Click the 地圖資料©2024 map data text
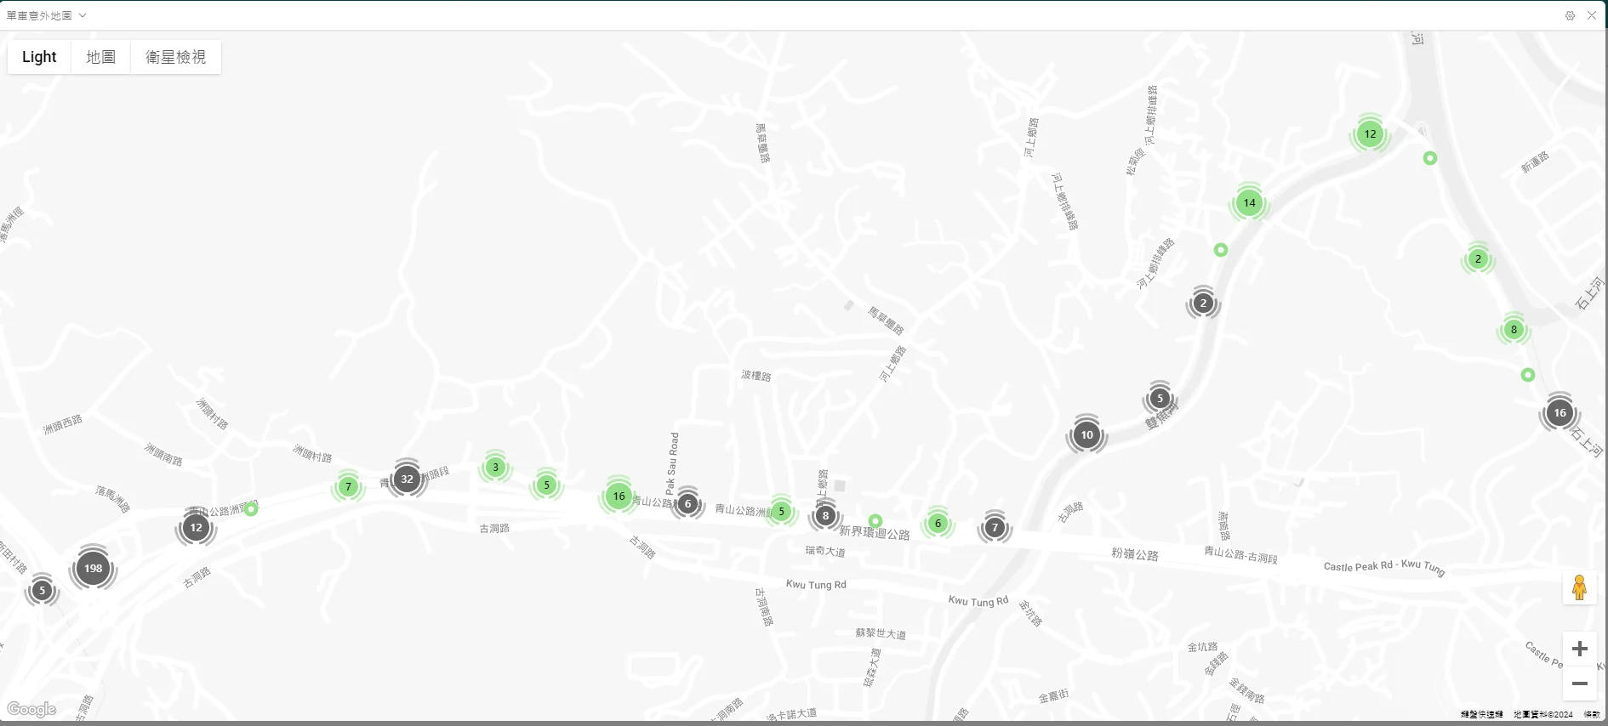The width and height of the screenshot is (1608, 726). (x=1543, y=715)
